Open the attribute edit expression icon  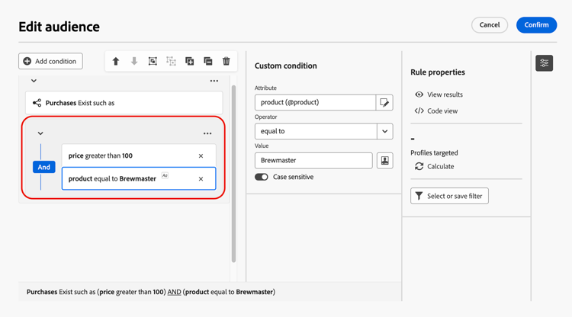pos(384,102)
